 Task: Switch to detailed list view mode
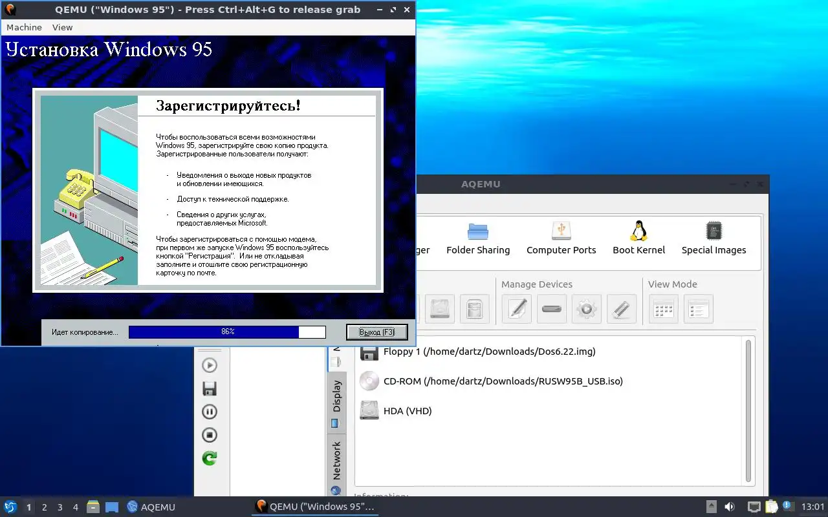tap(698, 309)
